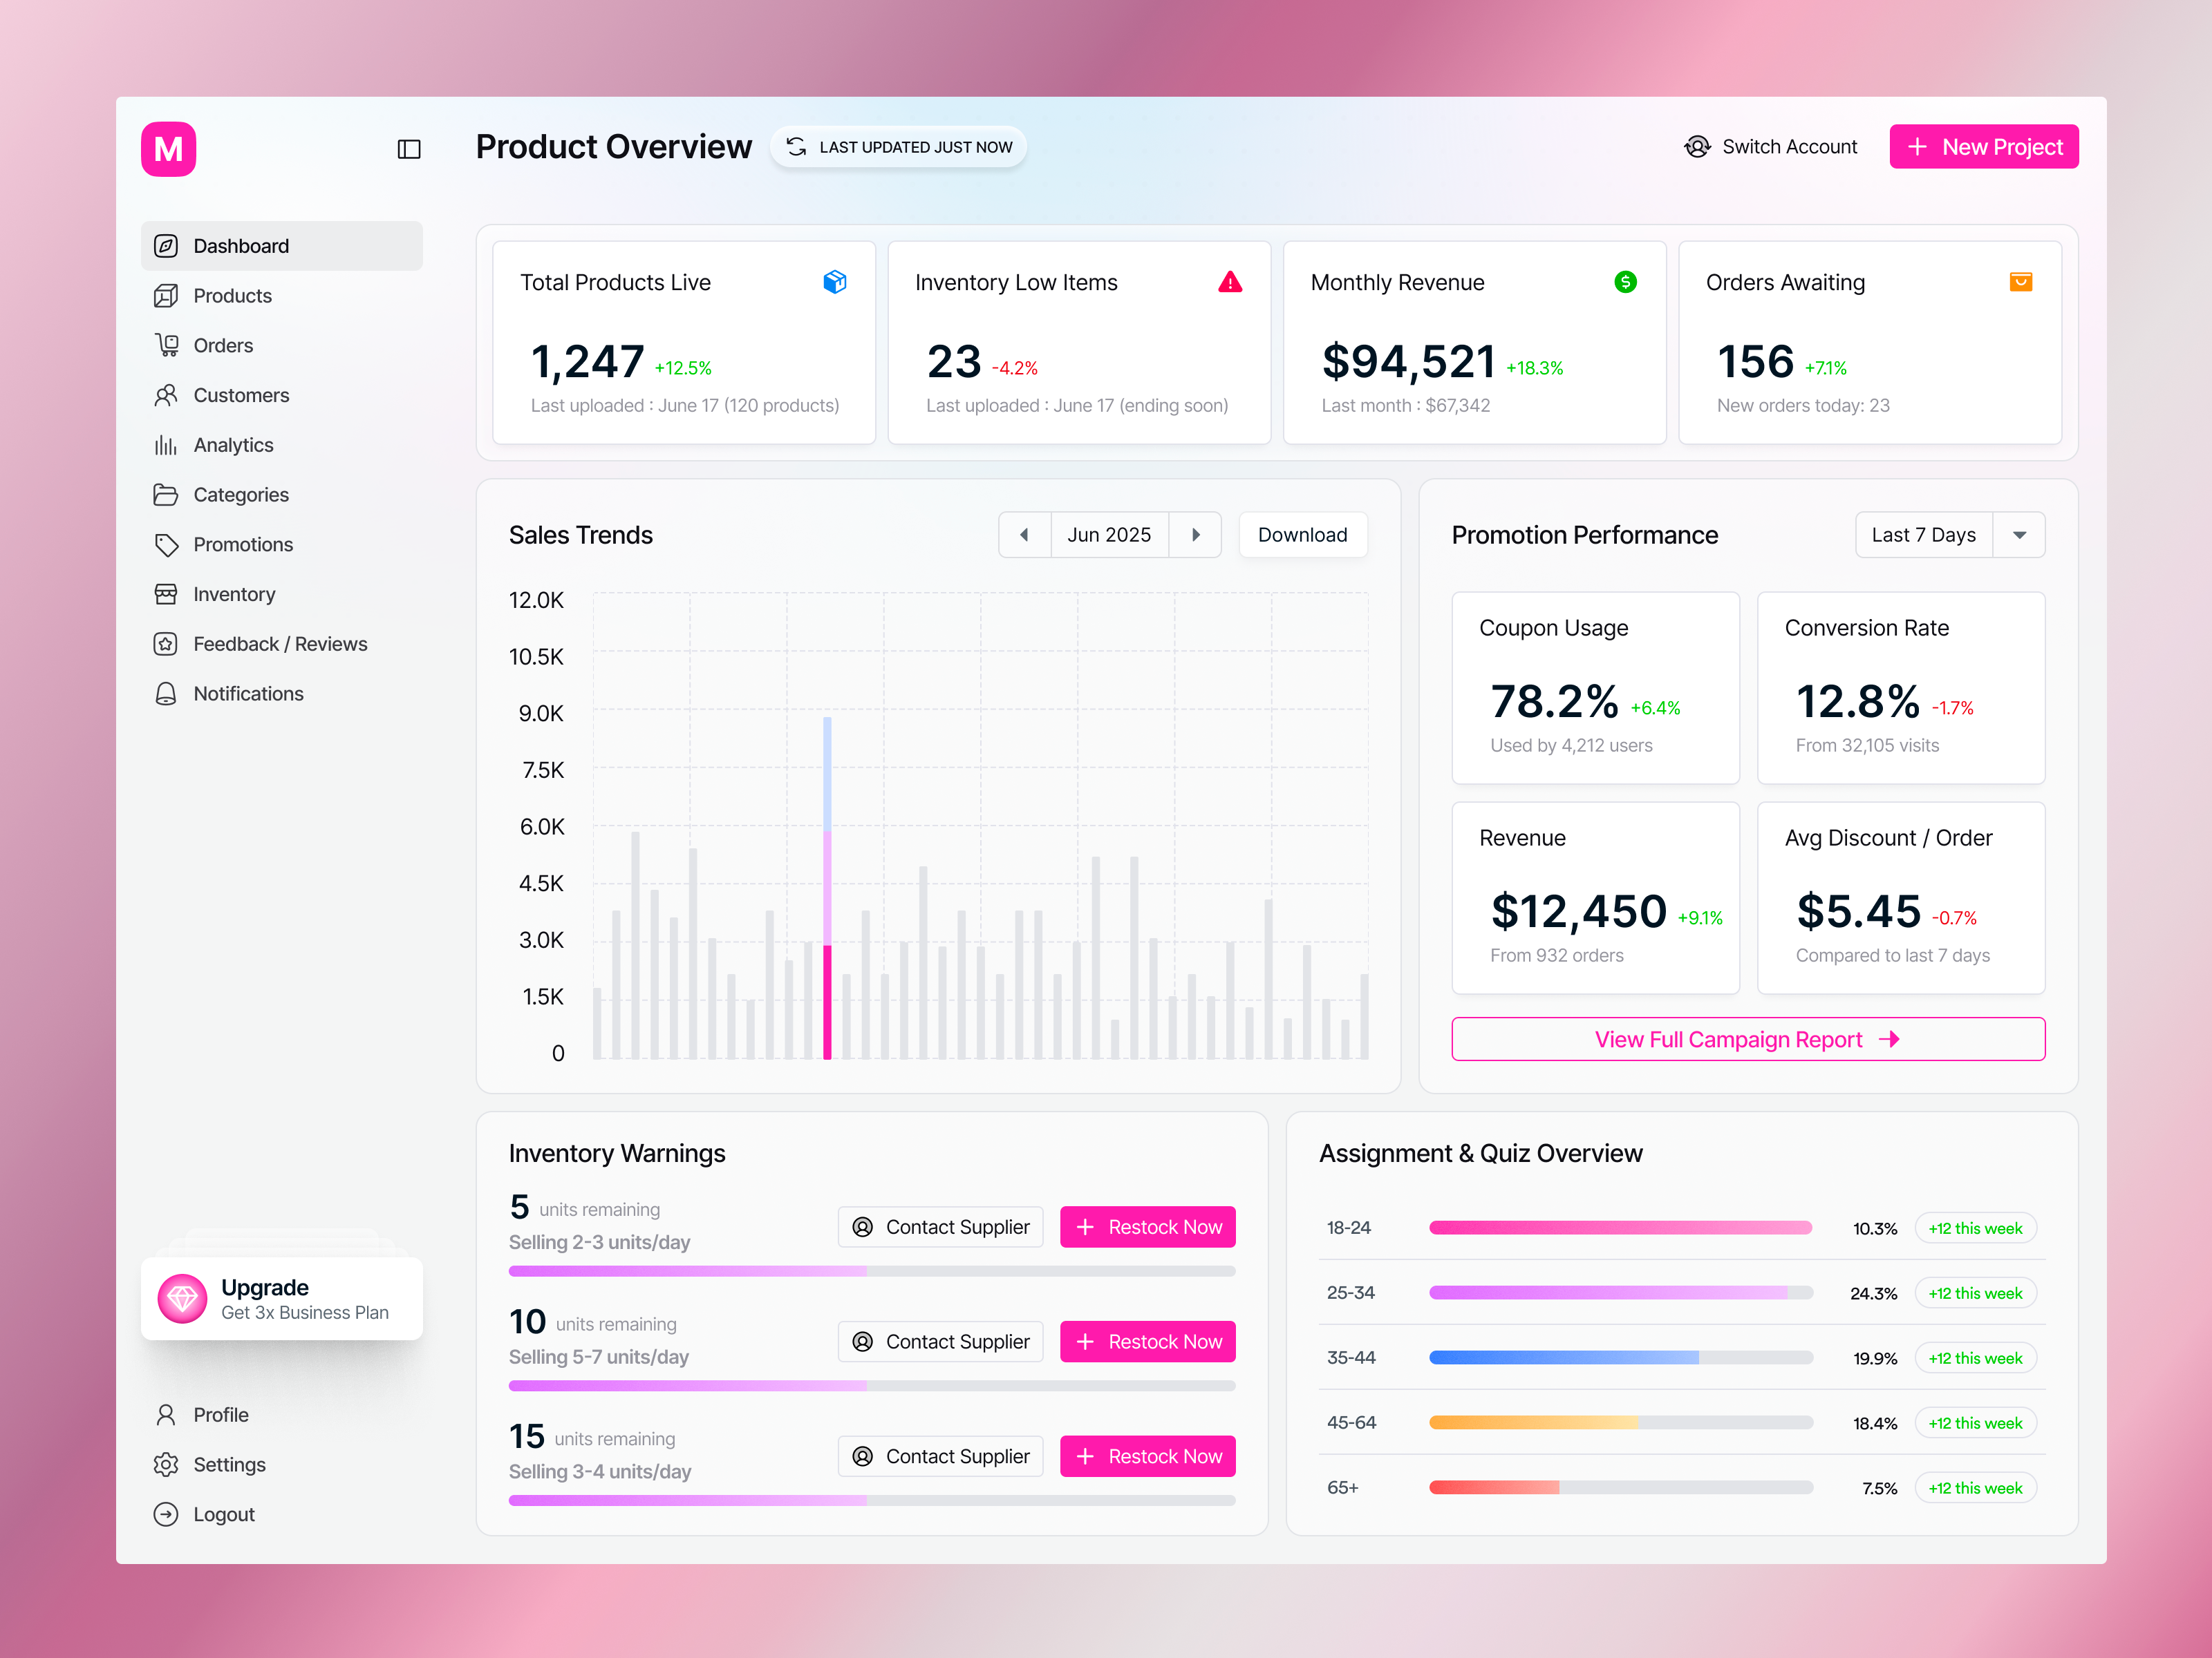
Task: Open the Dashboard compass icon in sidebar
Action: click(166, 245)
